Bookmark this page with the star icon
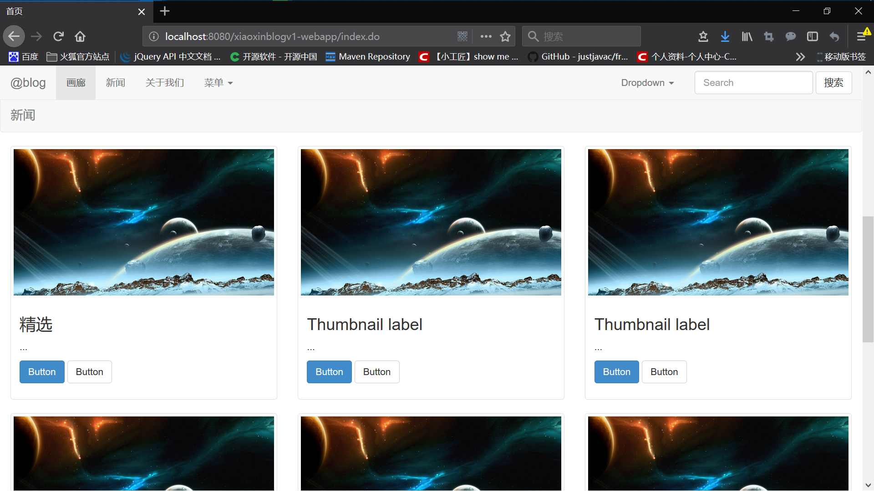The height and width of the screenshot is (491, 874). [505, 36]
